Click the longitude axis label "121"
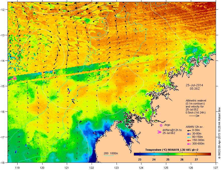The height and width of the screenshot is (170, 221). coord(67,168)
